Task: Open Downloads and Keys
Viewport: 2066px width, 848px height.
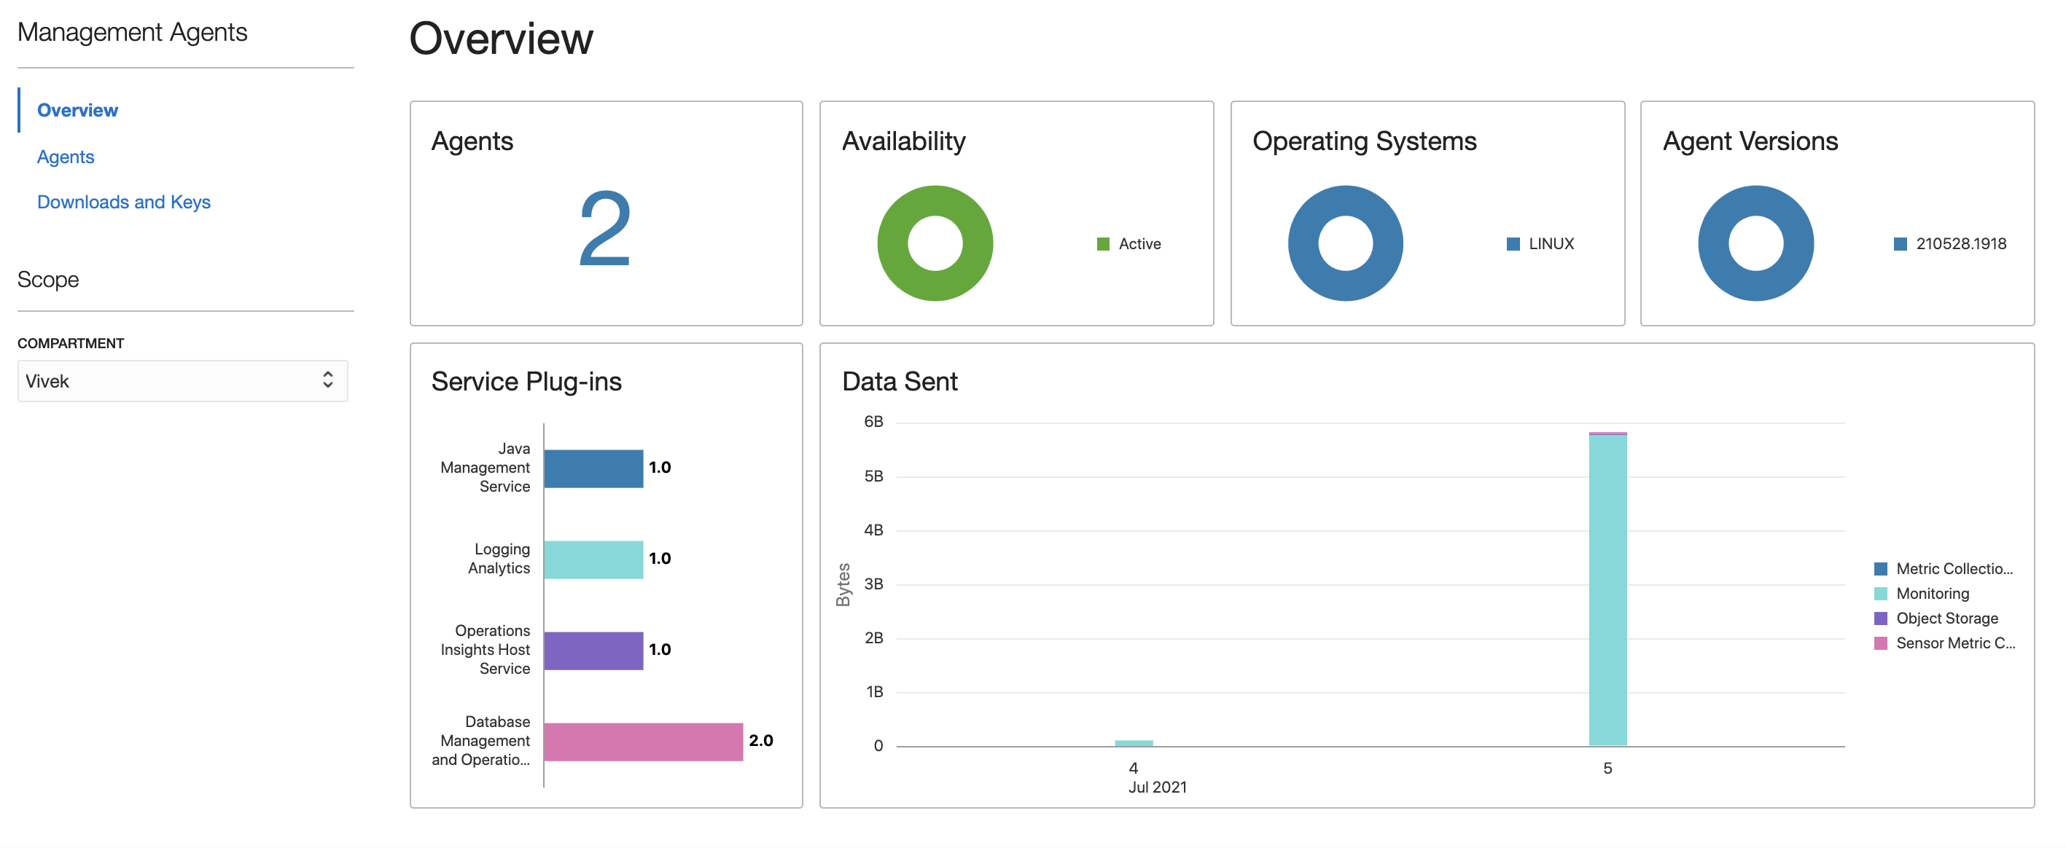Action: 123,201
